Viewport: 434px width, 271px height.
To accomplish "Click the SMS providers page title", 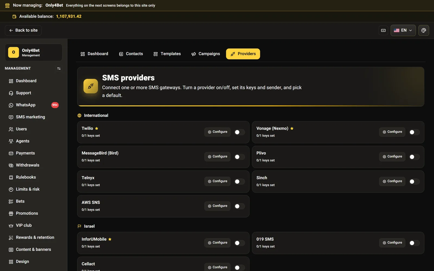I will (128, 78).
